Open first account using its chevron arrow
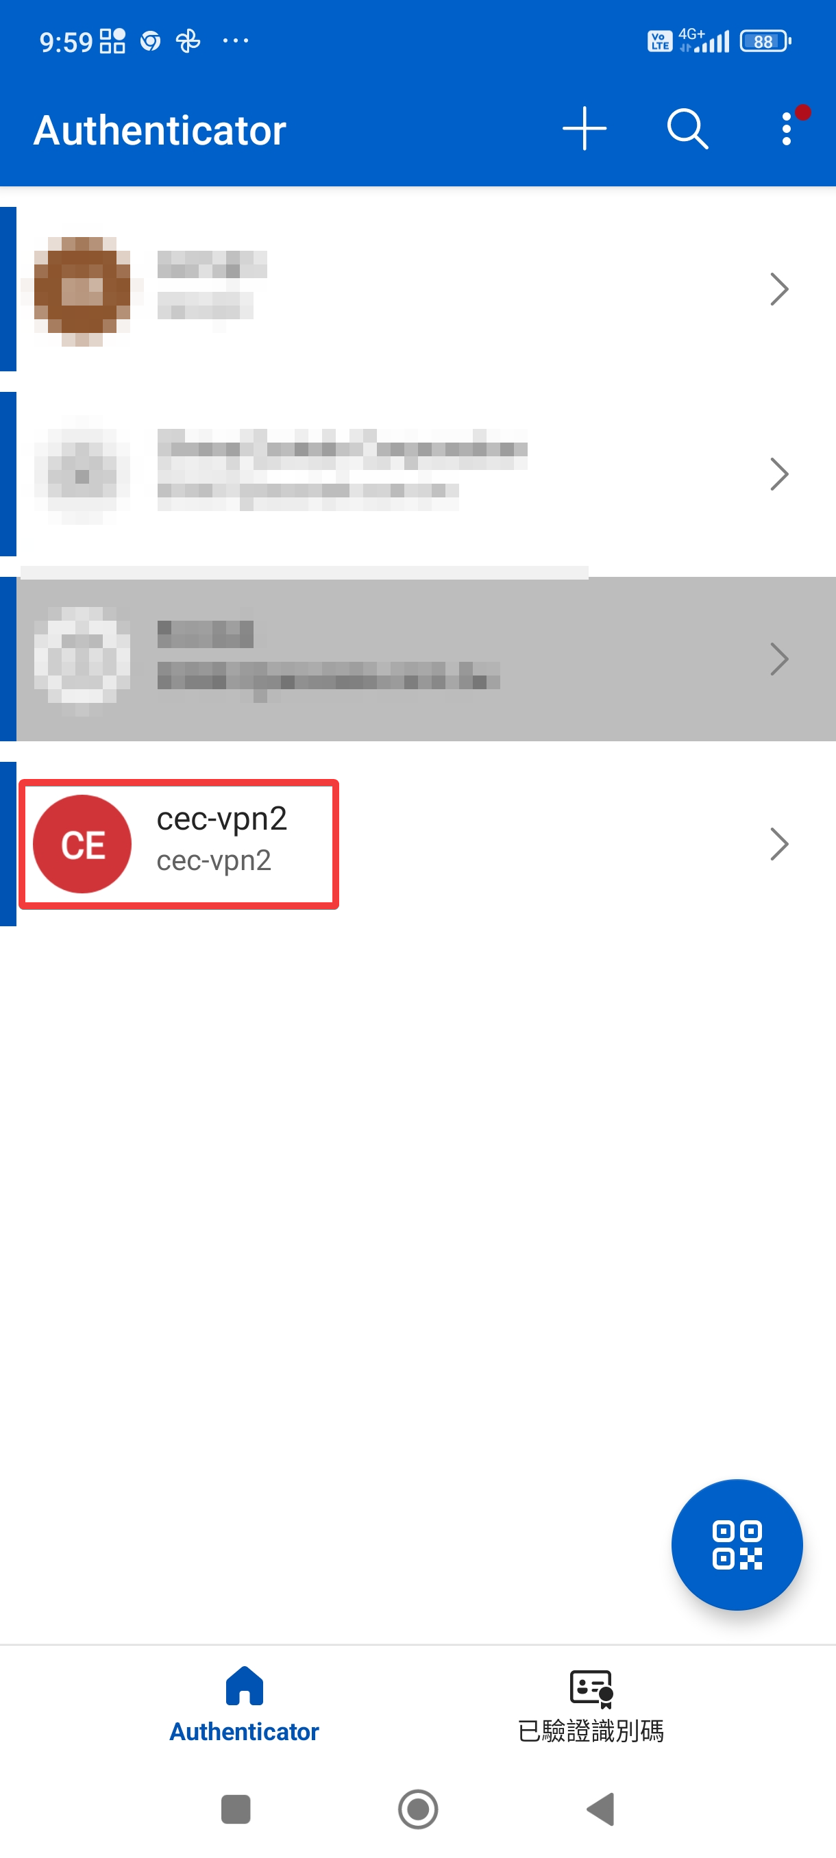The width and height of the screenshot is (836, 1858). (779, 289)
